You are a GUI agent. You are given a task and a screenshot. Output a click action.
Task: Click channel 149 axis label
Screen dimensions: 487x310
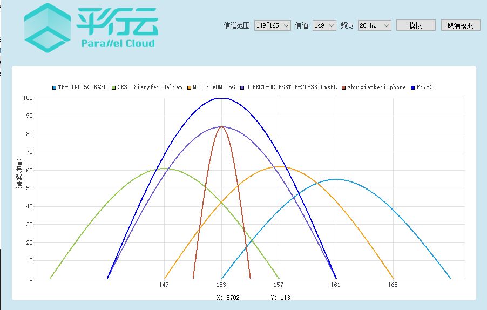coord(164,285)
